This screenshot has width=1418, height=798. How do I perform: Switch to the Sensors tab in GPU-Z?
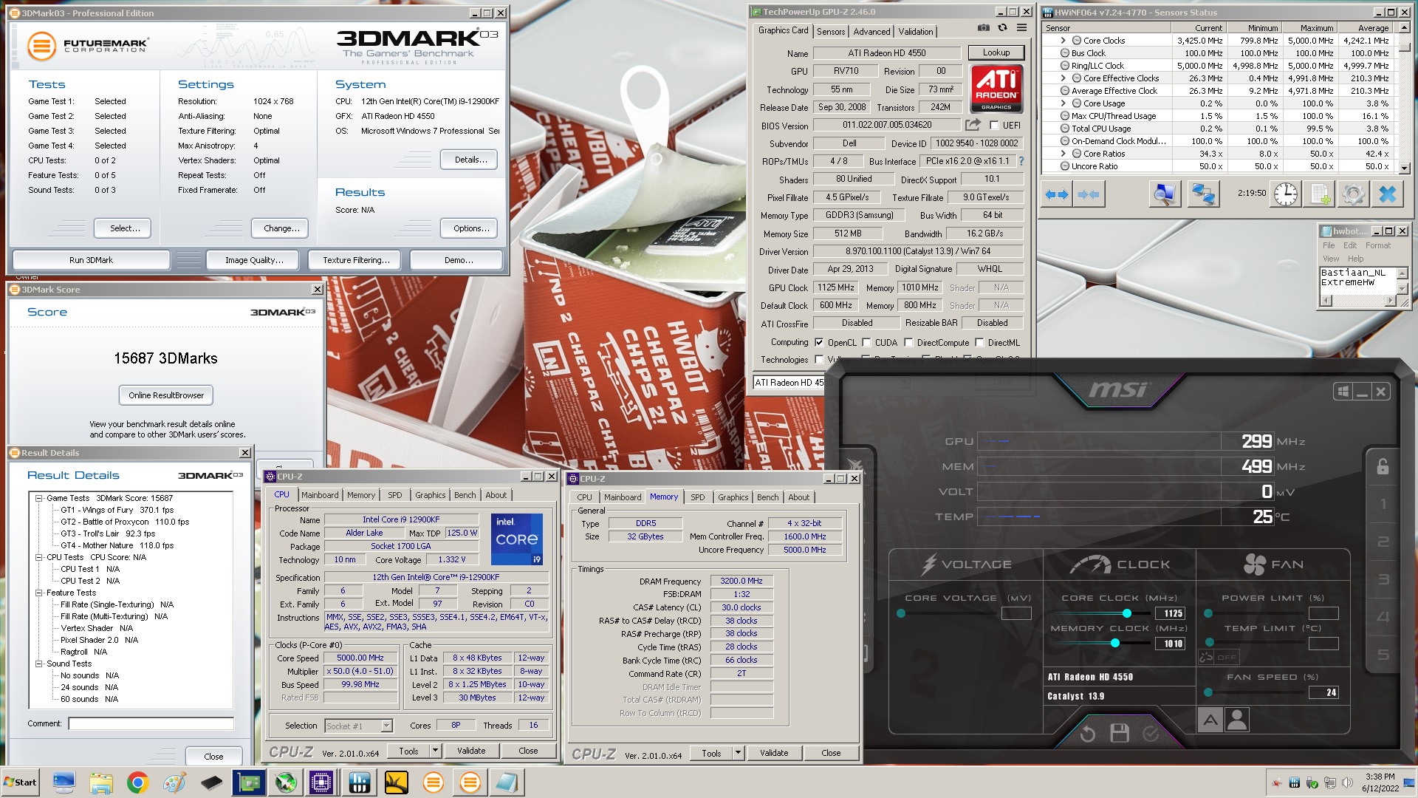point(831,32)
